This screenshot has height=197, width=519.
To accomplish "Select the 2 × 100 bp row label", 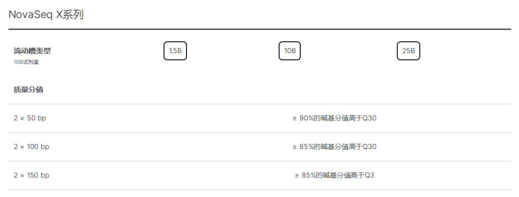I will coord(31,147).
